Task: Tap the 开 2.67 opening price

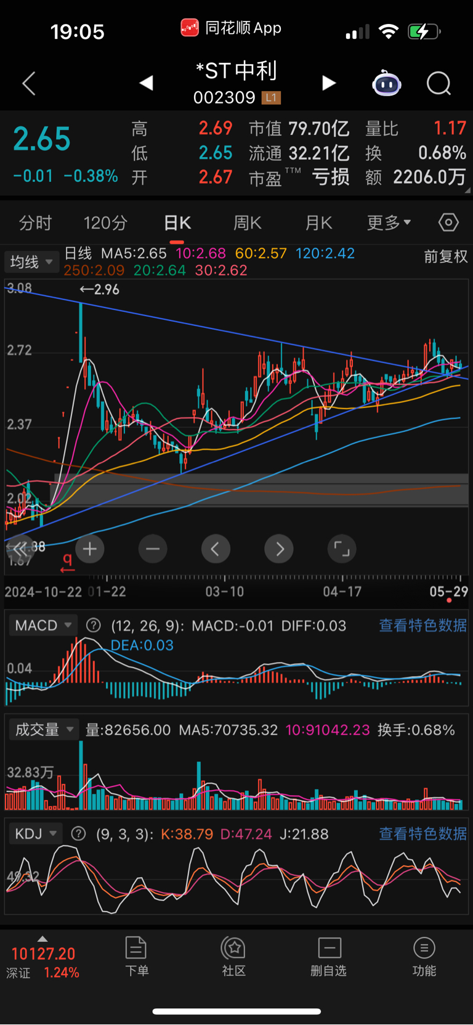Action: (x=182, y=178)
